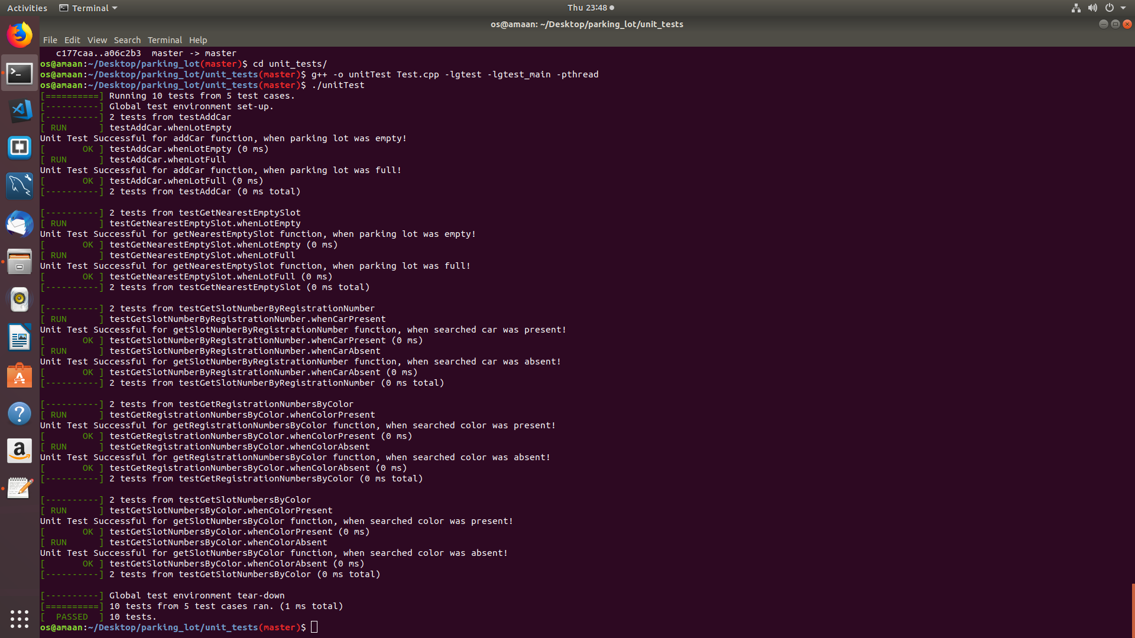
Task: Open the Search menu
Action: tap(127, 40)
